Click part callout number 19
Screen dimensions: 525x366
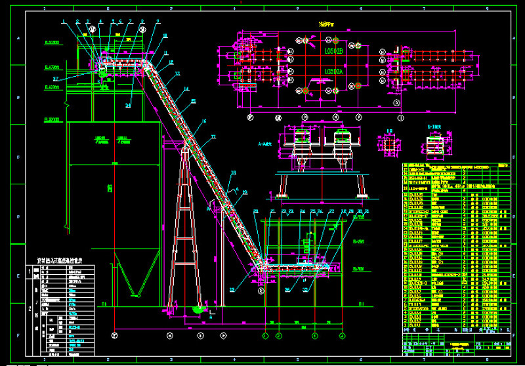[x=245, y=193]
